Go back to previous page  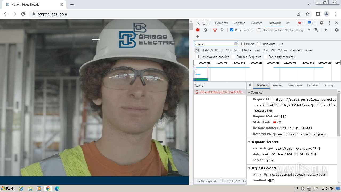[x=6, y=14]
